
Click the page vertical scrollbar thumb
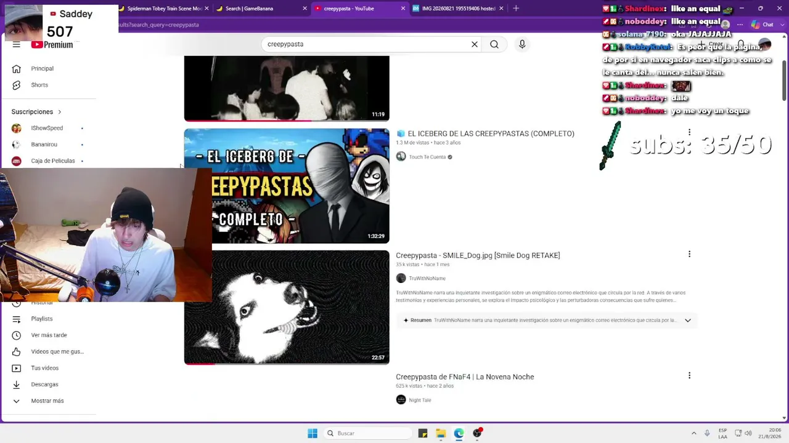[x=784, y=80]
